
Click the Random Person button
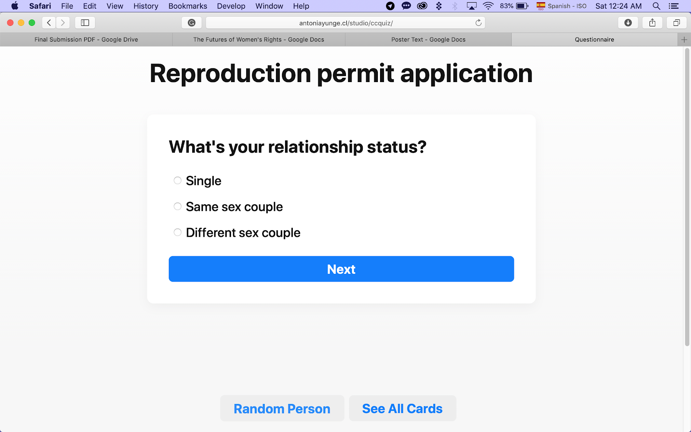pyautogui.click(x=282, y=409)
